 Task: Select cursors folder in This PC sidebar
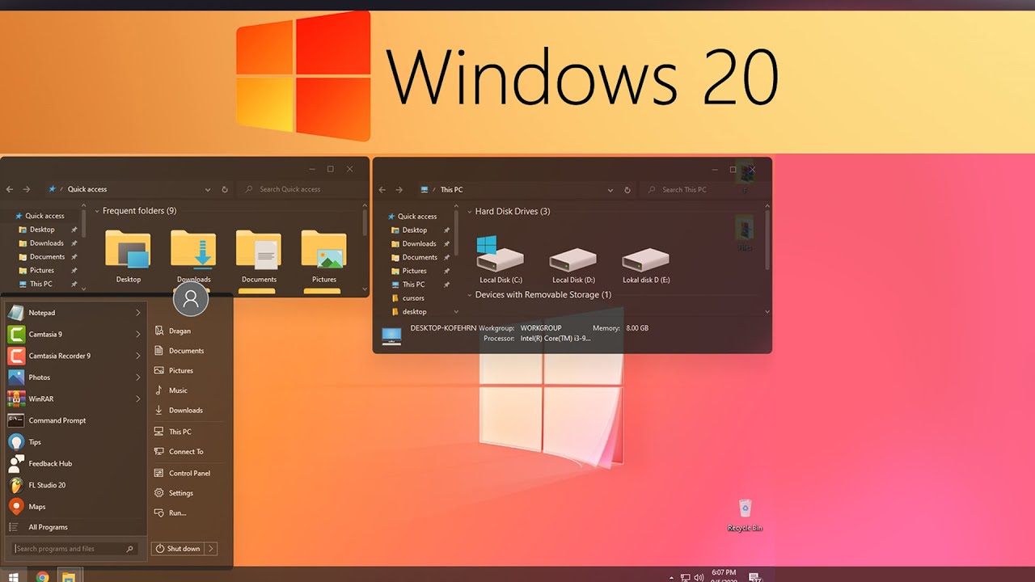tap(413, 298)
